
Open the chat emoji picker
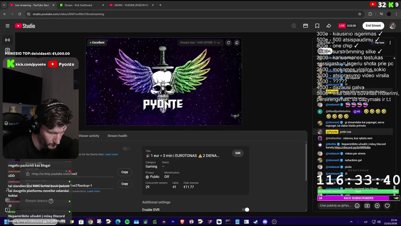pyautogui.click(x=357, y=206)
